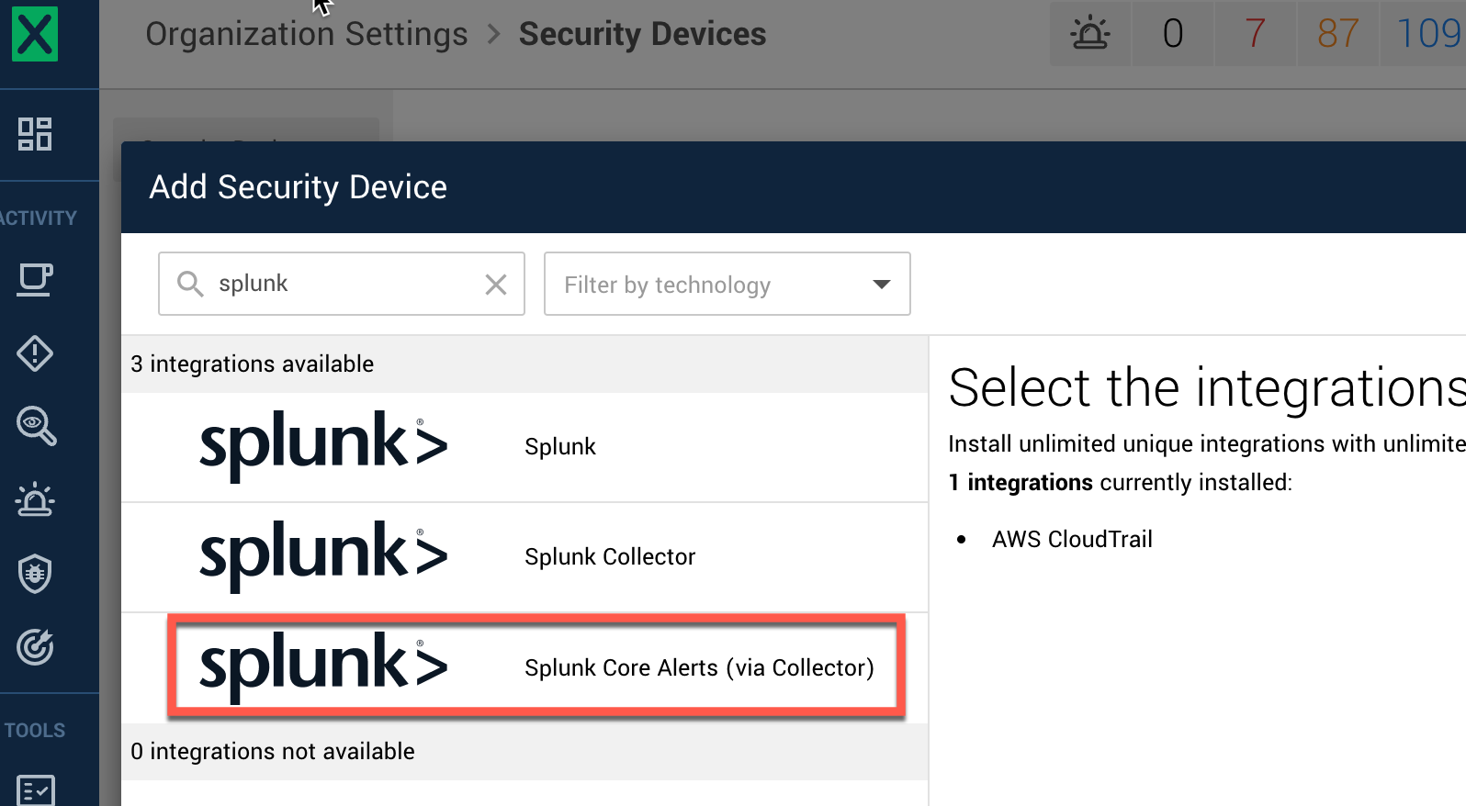Viewport: 1466px width, 806px height.
Task: Open the shield bug sidebar icon
Action: [35, 574]
